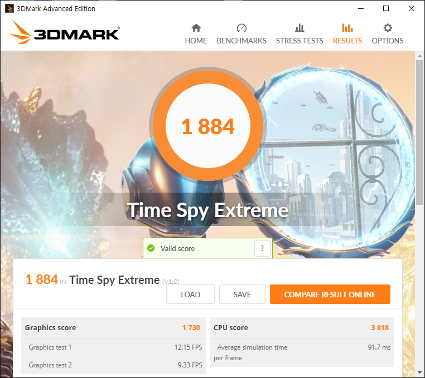Click the scroll up arrow
Viewport: 425px width, 378px height.
tap(419, 56)
